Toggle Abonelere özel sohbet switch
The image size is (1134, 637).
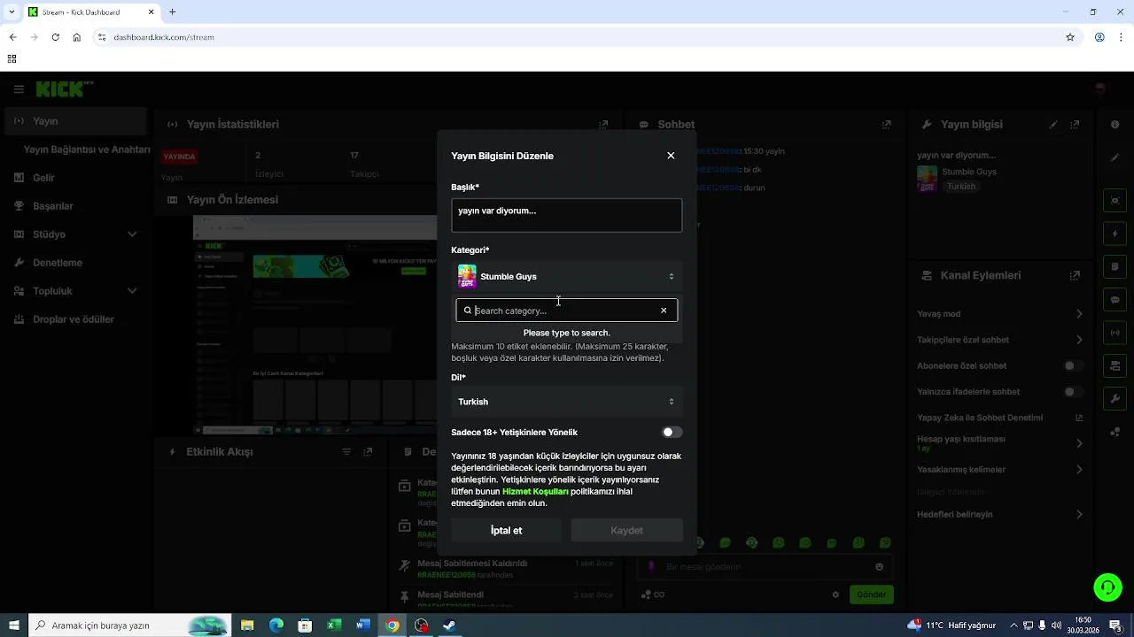pos(1073,365)
